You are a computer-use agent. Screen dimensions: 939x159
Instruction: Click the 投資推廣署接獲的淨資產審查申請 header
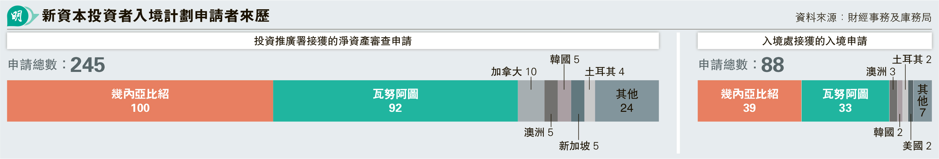pyautogui.click(x=333, y=41)
